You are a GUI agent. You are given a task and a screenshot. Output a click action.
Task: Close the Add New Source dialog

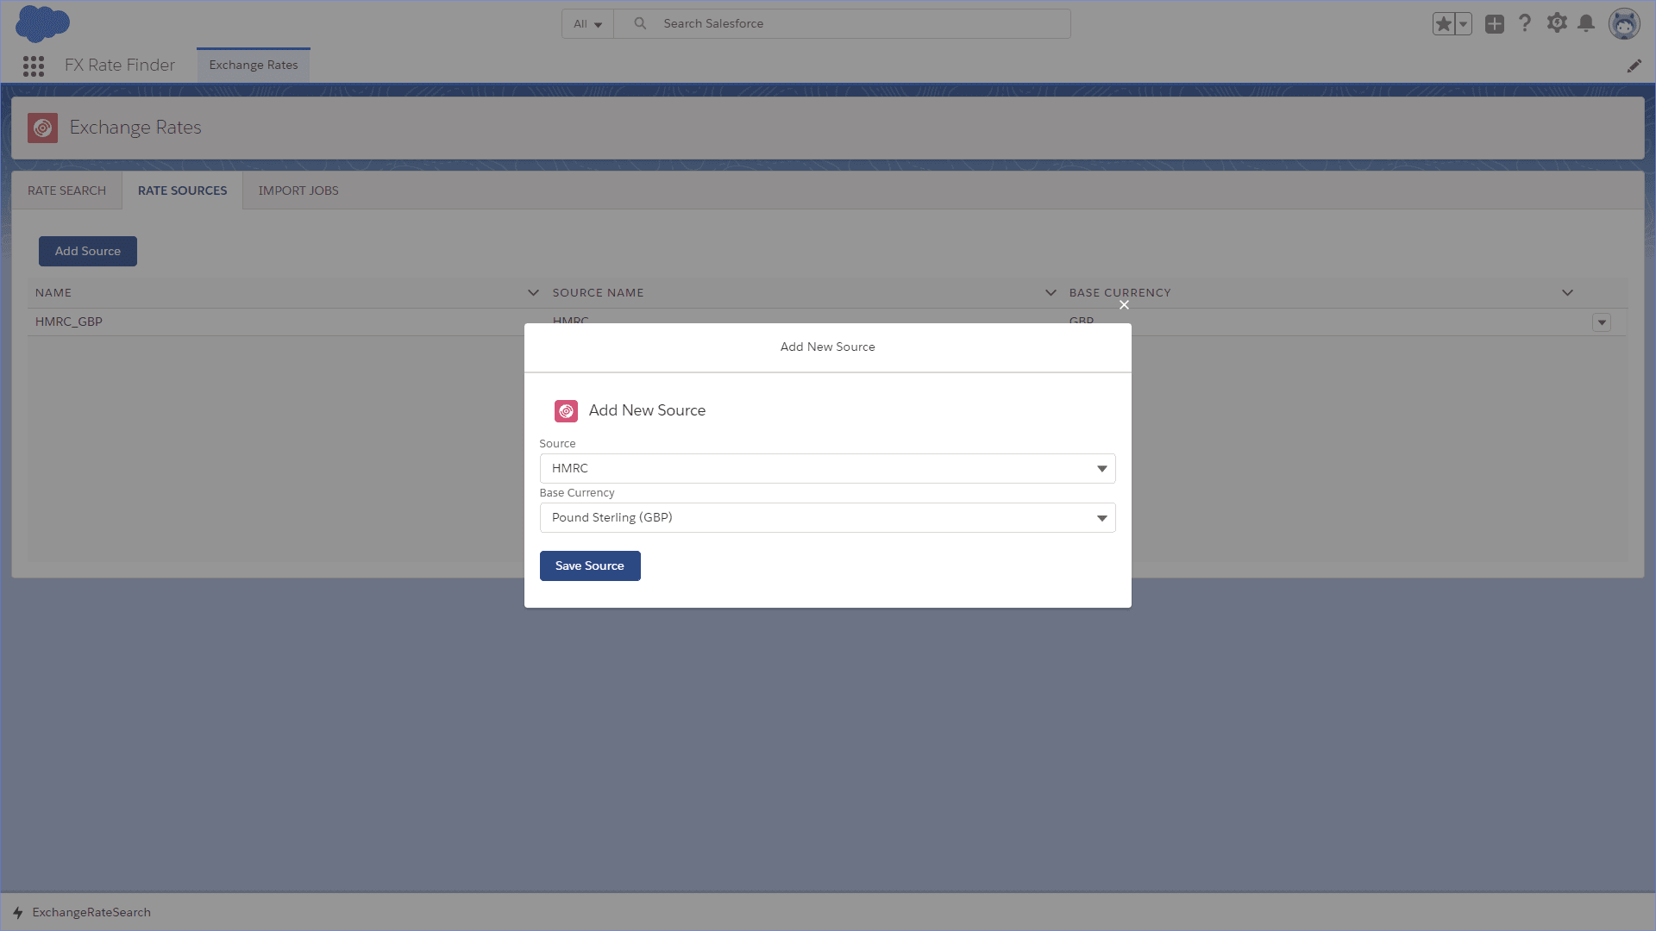[x=1124, y=304]
